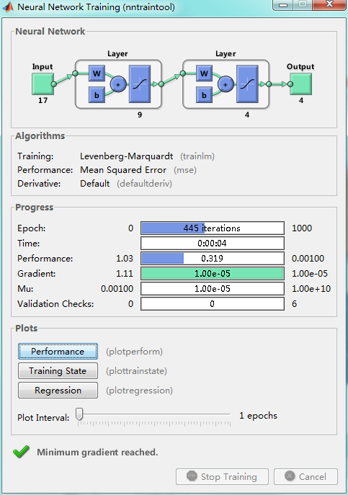Click the '(plotregression)' label
Screen dimensions: 348x495
coord(139,391)
